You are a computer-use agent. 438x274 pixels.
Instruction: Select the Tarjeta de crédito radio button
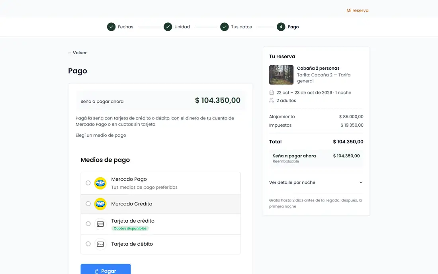pyautogui.click(x=88, y=224)
